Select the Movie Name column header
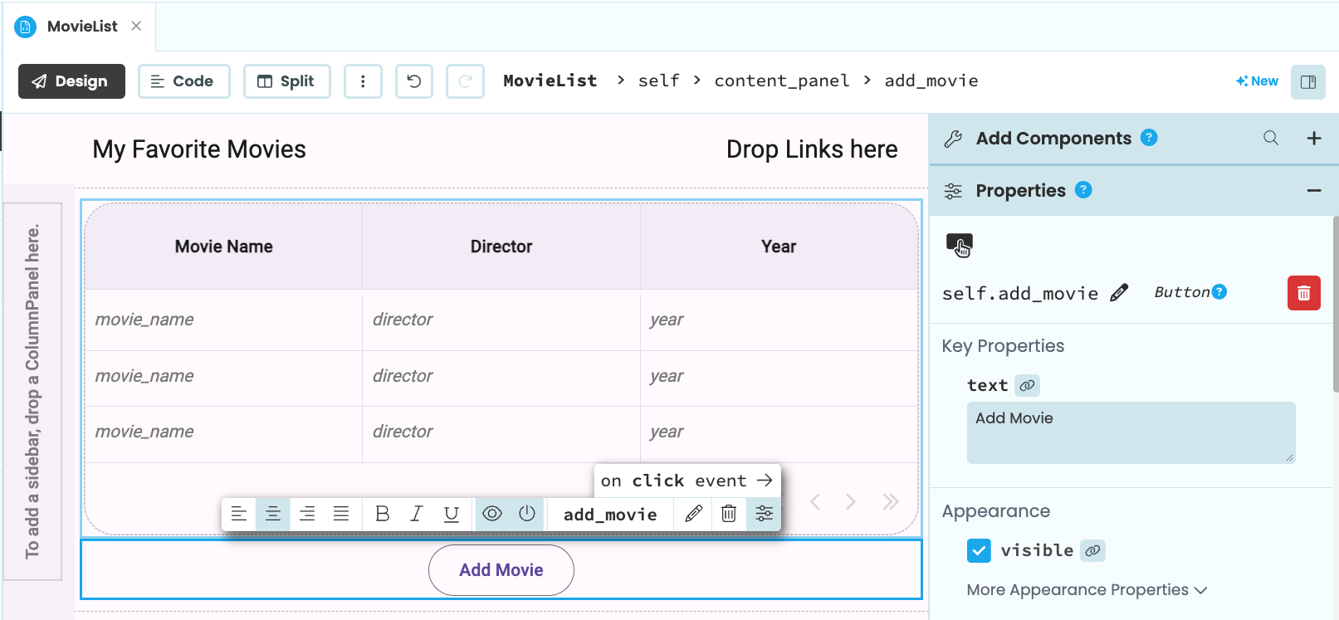 point(223,247)
